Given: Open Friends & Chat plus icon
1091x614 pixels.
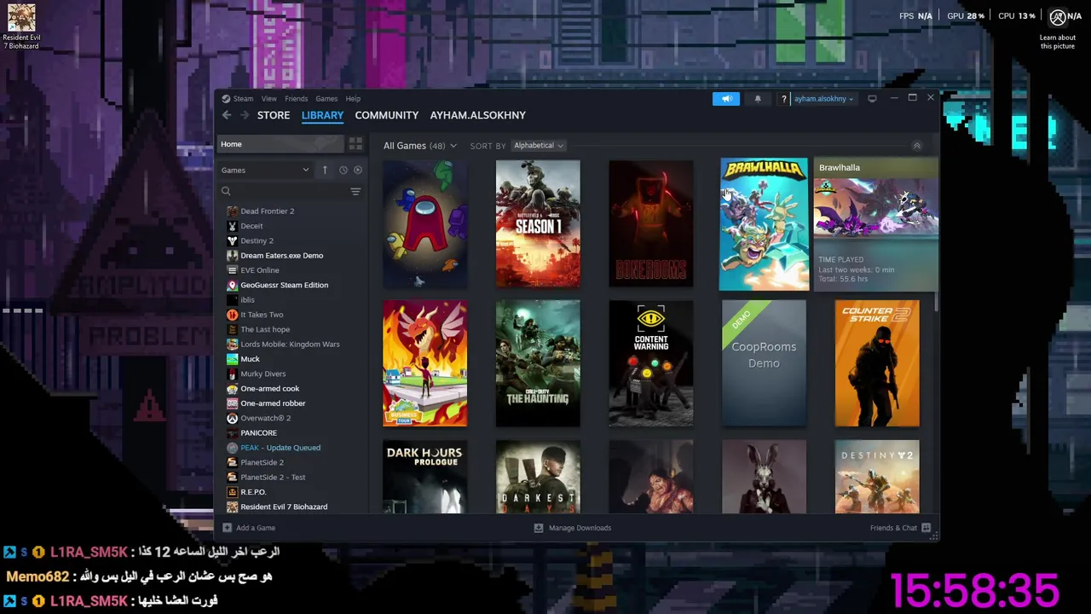Looking at the screenshot, I should pos(926,528).
